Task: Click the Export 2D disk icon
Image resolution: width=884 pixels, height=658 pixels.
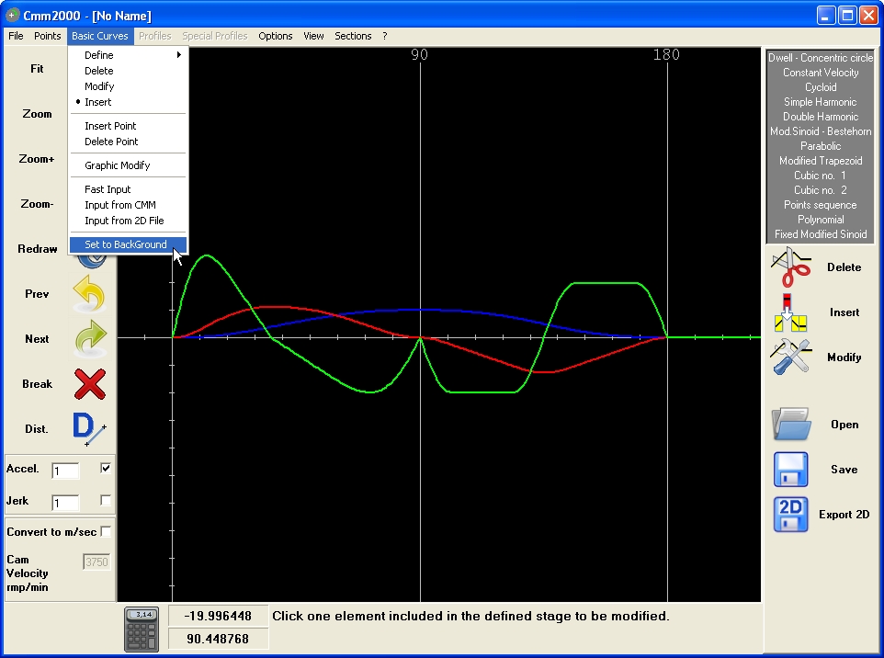Action: click(790, 515)
